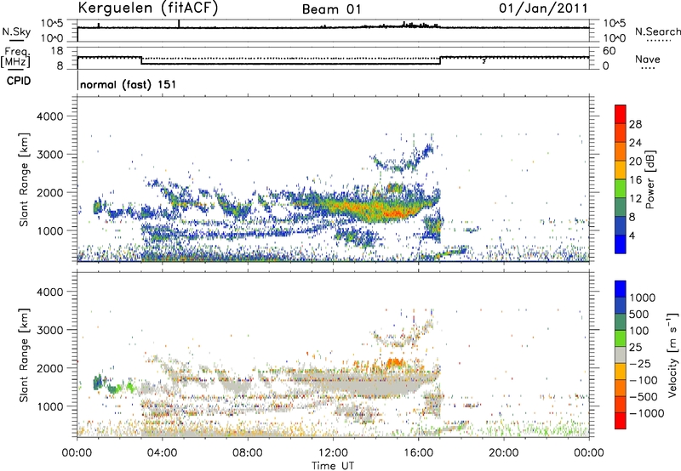The width and height of the screenshot is (681, 471).
Task: Select the "12" label on Power color bar
Action: pos(635,199)
